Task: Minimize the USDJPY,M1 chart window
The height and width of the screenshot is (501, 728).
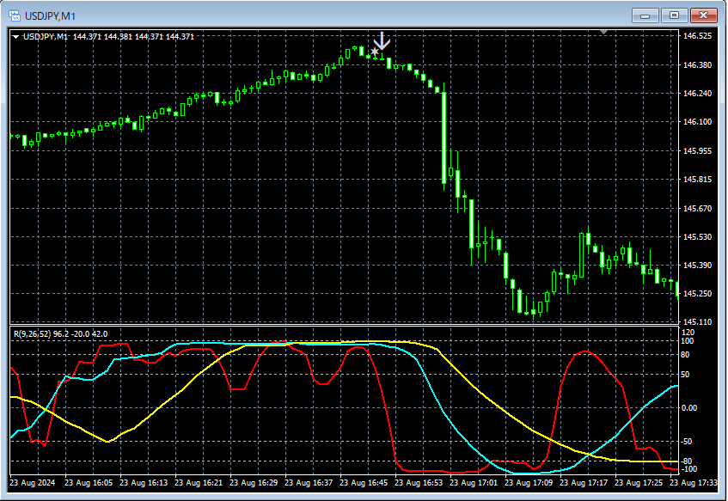Action: (x=645, y=15)
